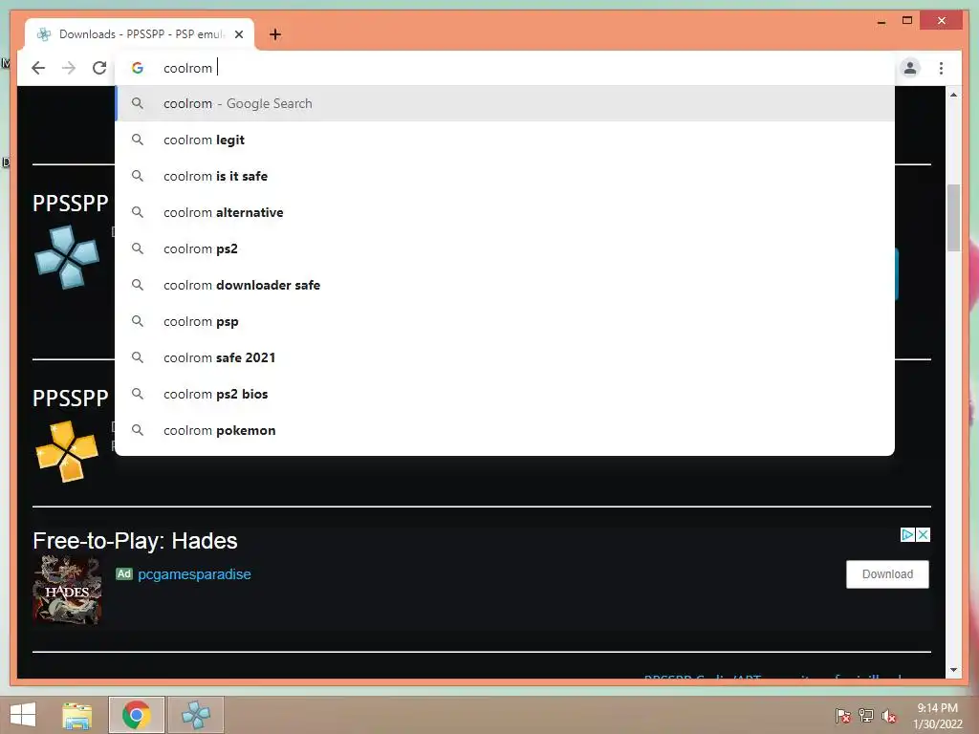
Task: Select the coolrom pokemon suggestion
Action: coord(505,430)
